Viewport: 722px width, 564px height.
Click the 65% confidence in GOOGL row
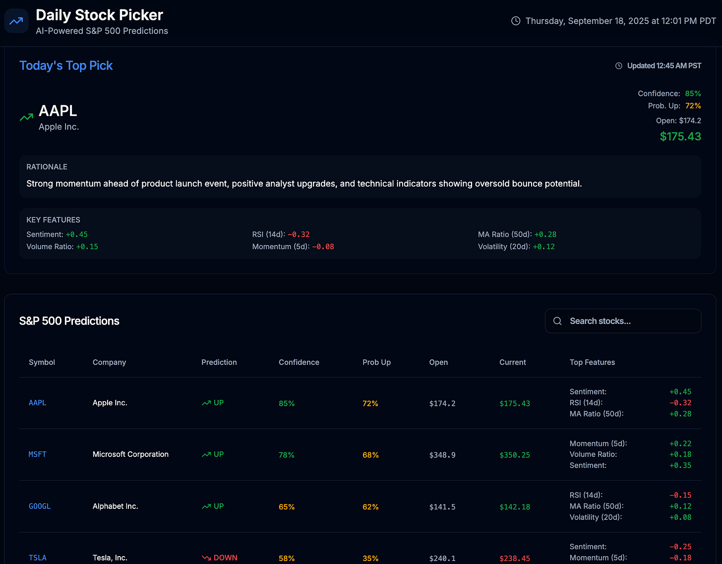[287, 507]
